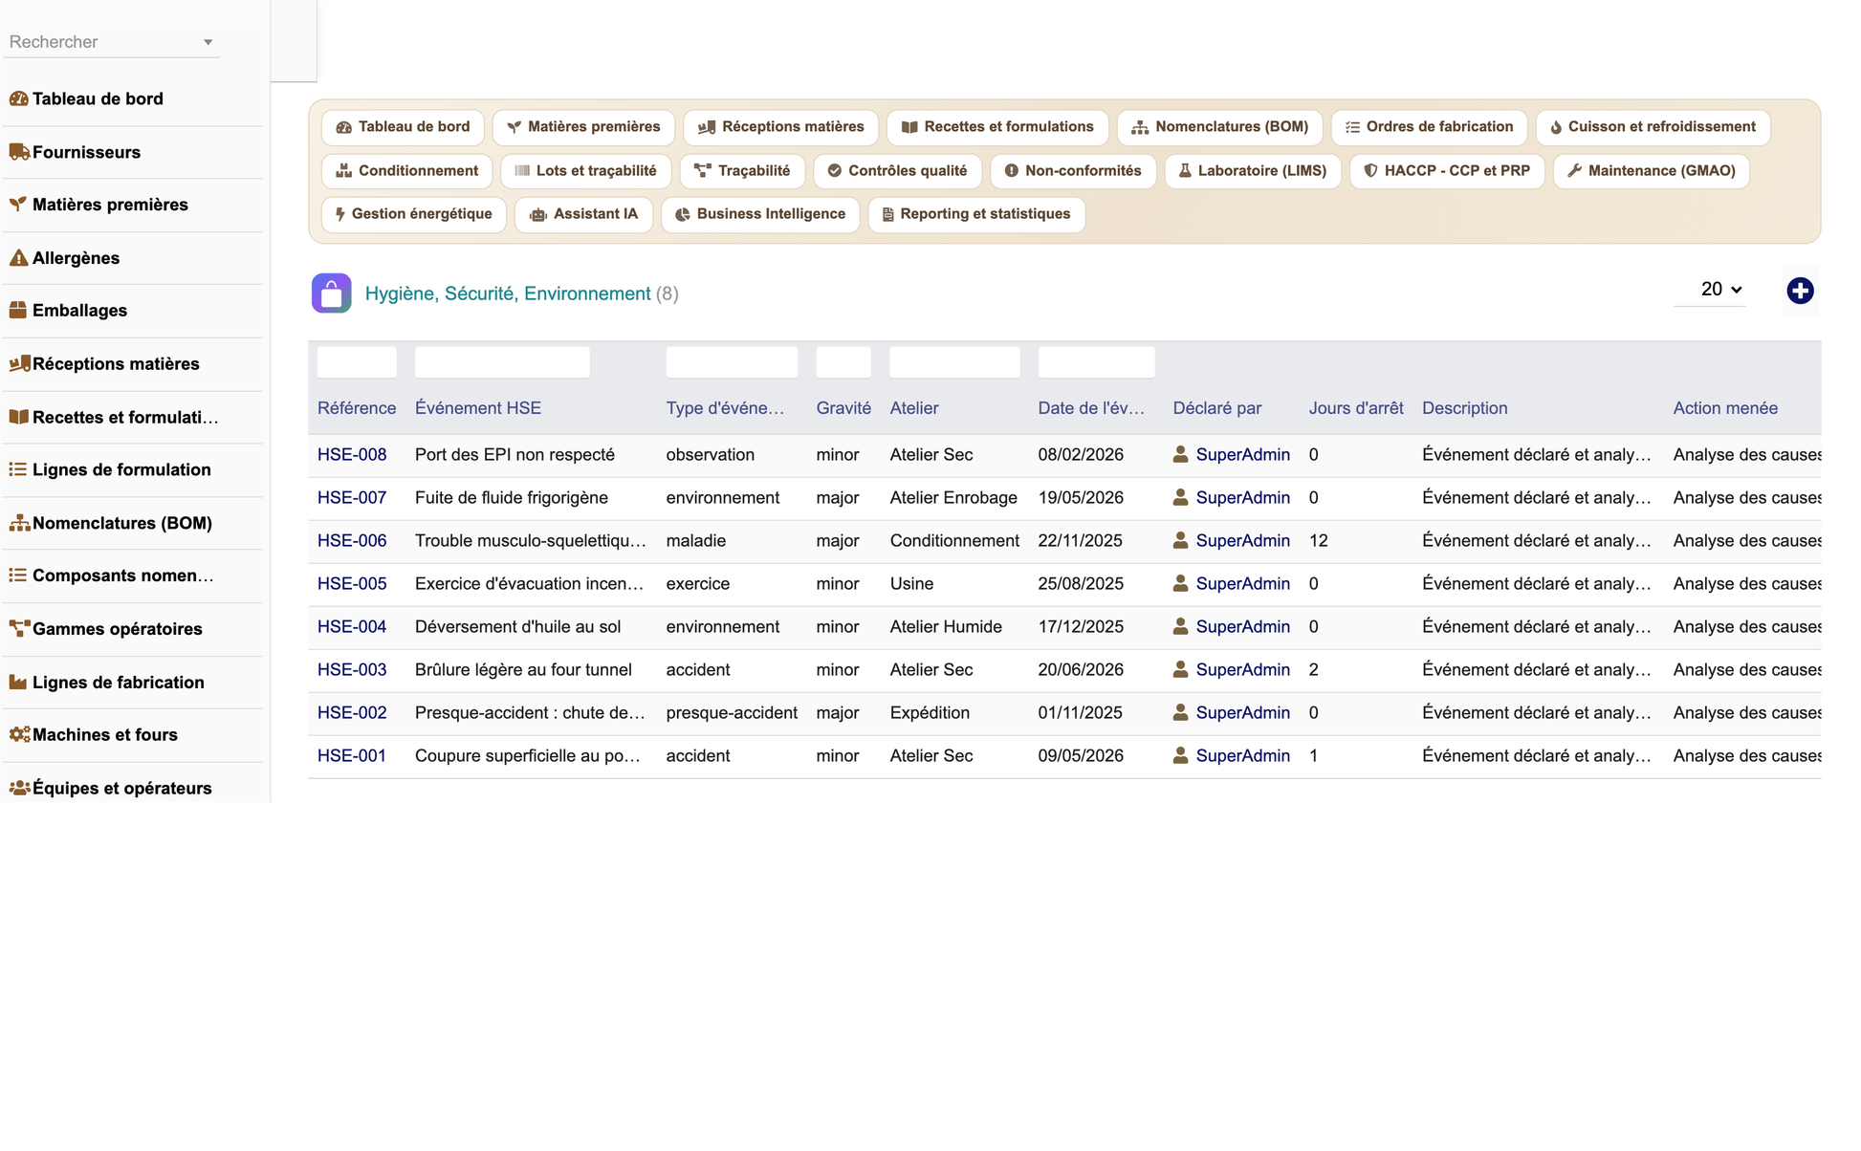
Task: Open the Ordres de fabrication tab
Action: point(1429,127)
